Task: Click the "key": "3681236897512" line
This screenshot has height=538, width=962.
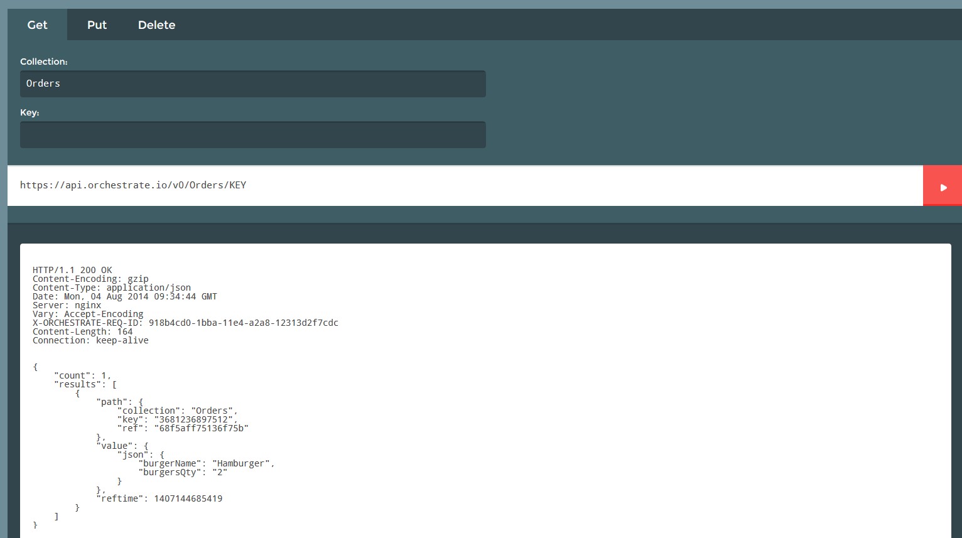Action: [178, 419]
